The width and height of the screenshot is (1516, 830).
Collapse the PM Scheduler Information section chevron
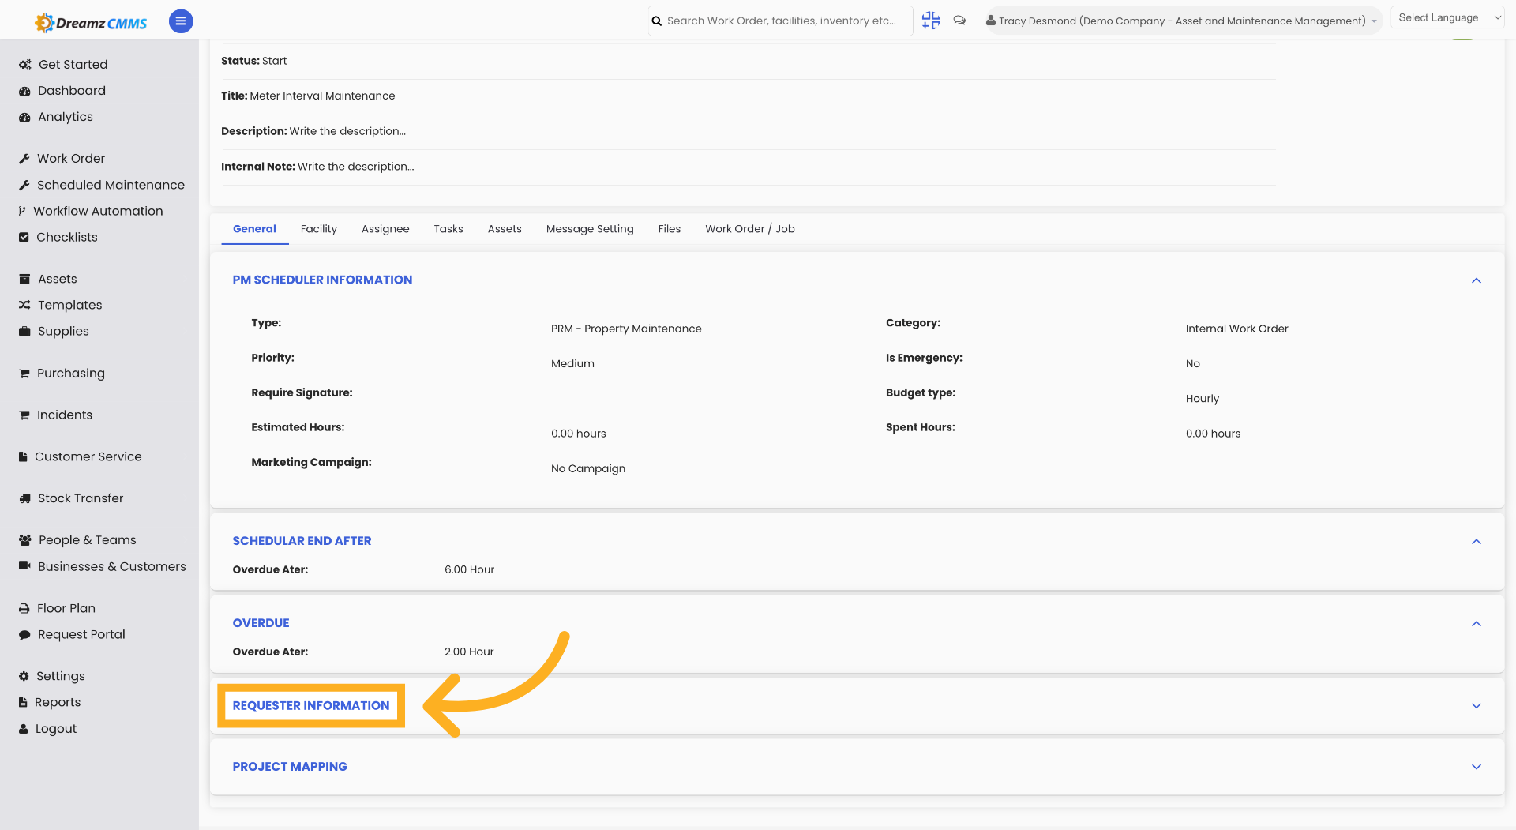(x=1477, y=280)
